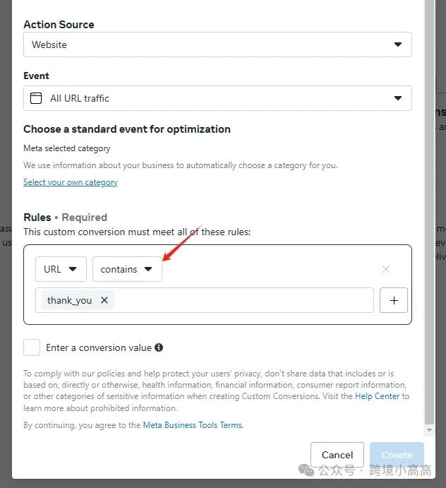Click the browser window icon beside All URL traffic

point(36,98)
